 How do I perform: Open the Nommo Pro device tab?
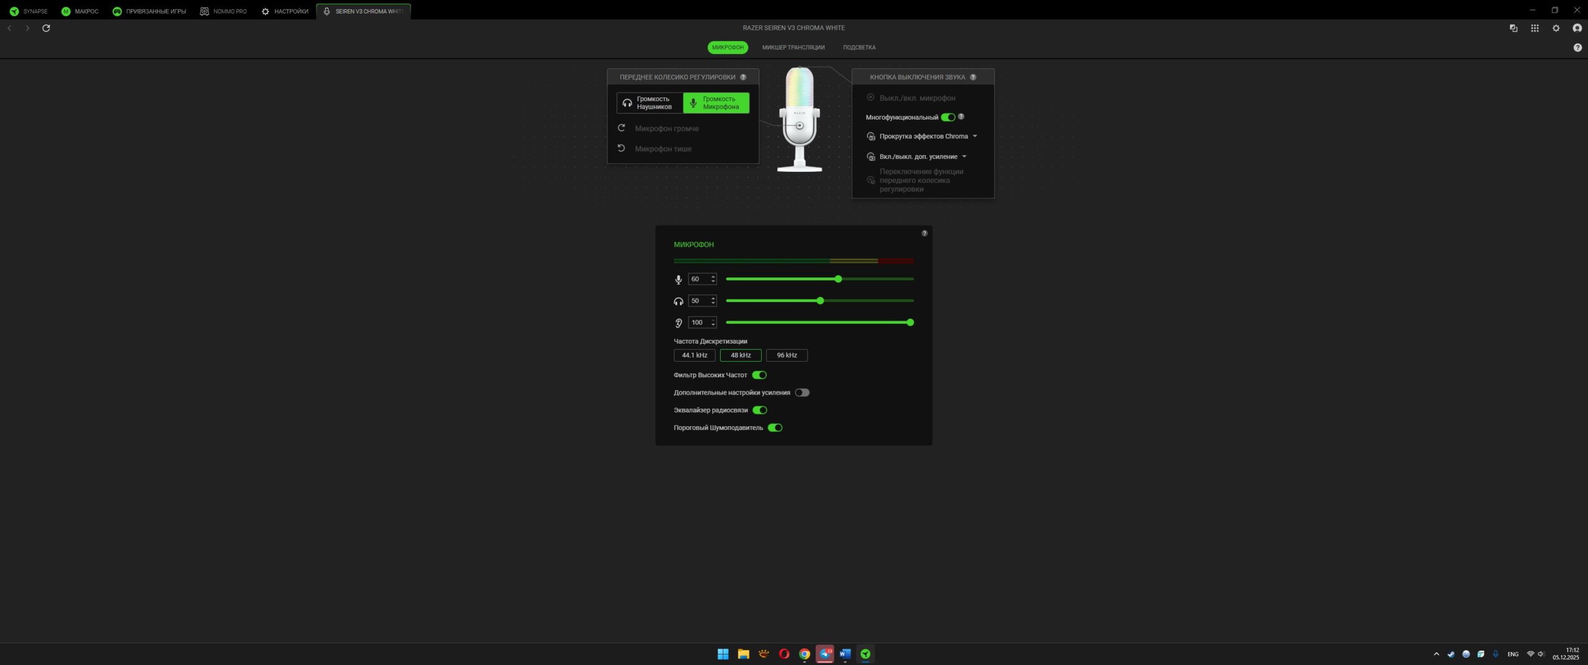click(x=223, y=11)
